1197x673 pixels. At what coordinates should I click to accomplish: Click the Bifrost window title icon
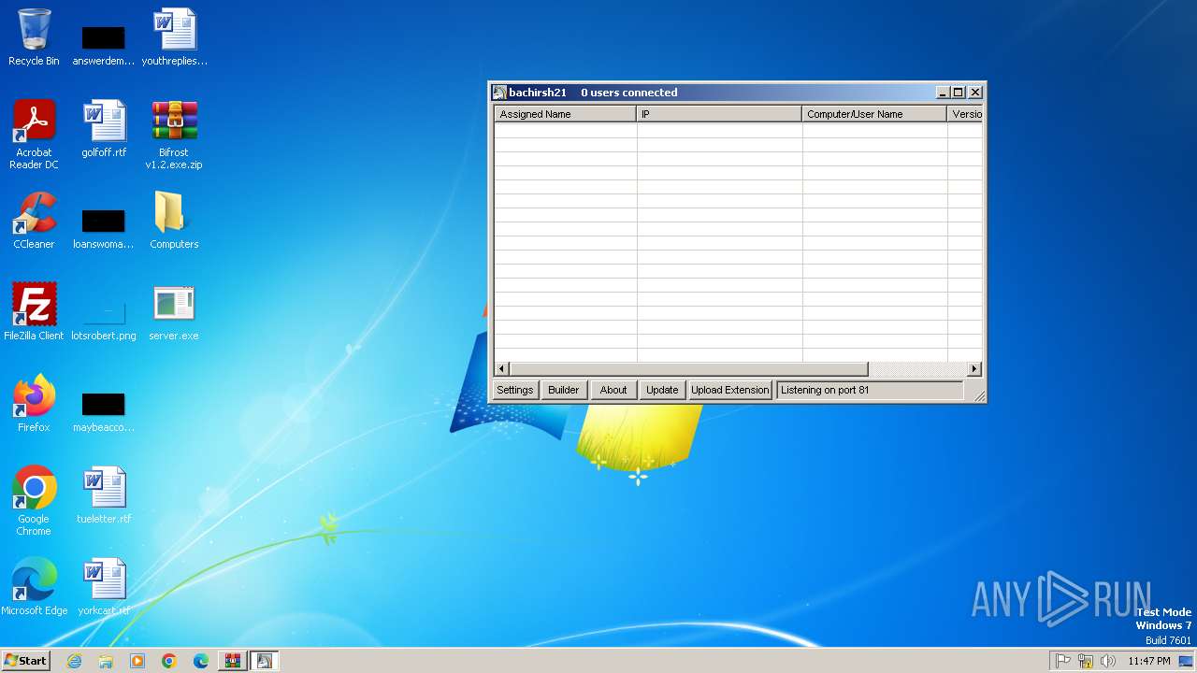pos(499,93)
